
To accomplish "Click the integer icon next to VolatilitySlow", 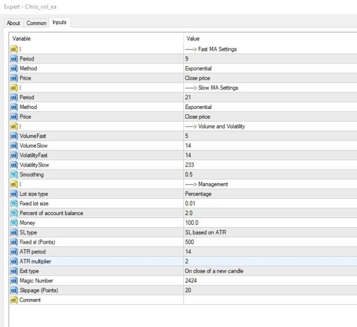I will coord(14,165).
